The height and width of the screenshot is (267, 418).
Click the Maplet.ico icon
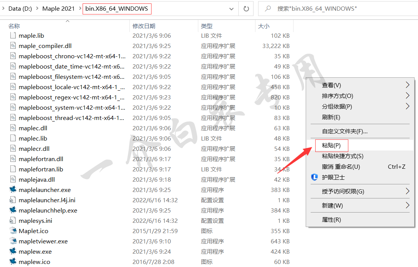[13, 231]
